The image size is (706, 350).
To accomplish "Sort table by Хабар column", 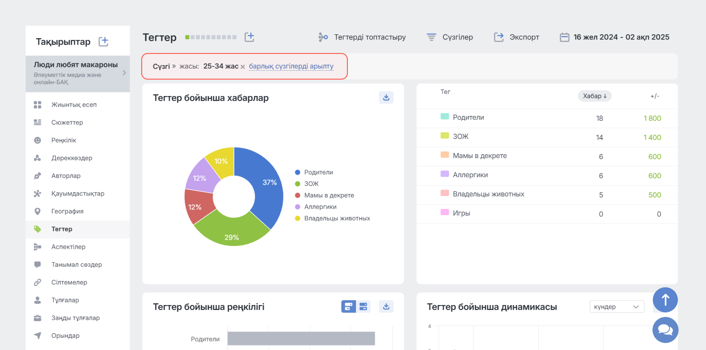I will [595, 96].
